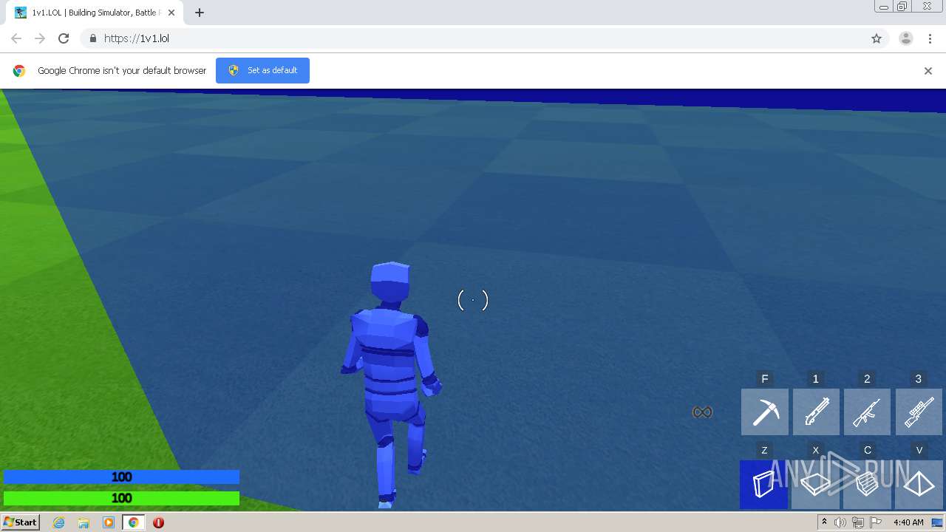Click the Set as default button
This screenshot has height=532, width=946.
pos(262,70)
